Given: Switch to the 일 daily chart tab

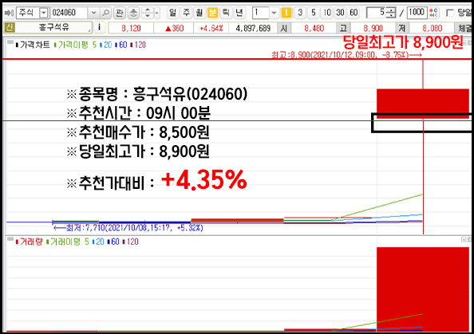Looking at the screenshot, I should coord(172,13).
